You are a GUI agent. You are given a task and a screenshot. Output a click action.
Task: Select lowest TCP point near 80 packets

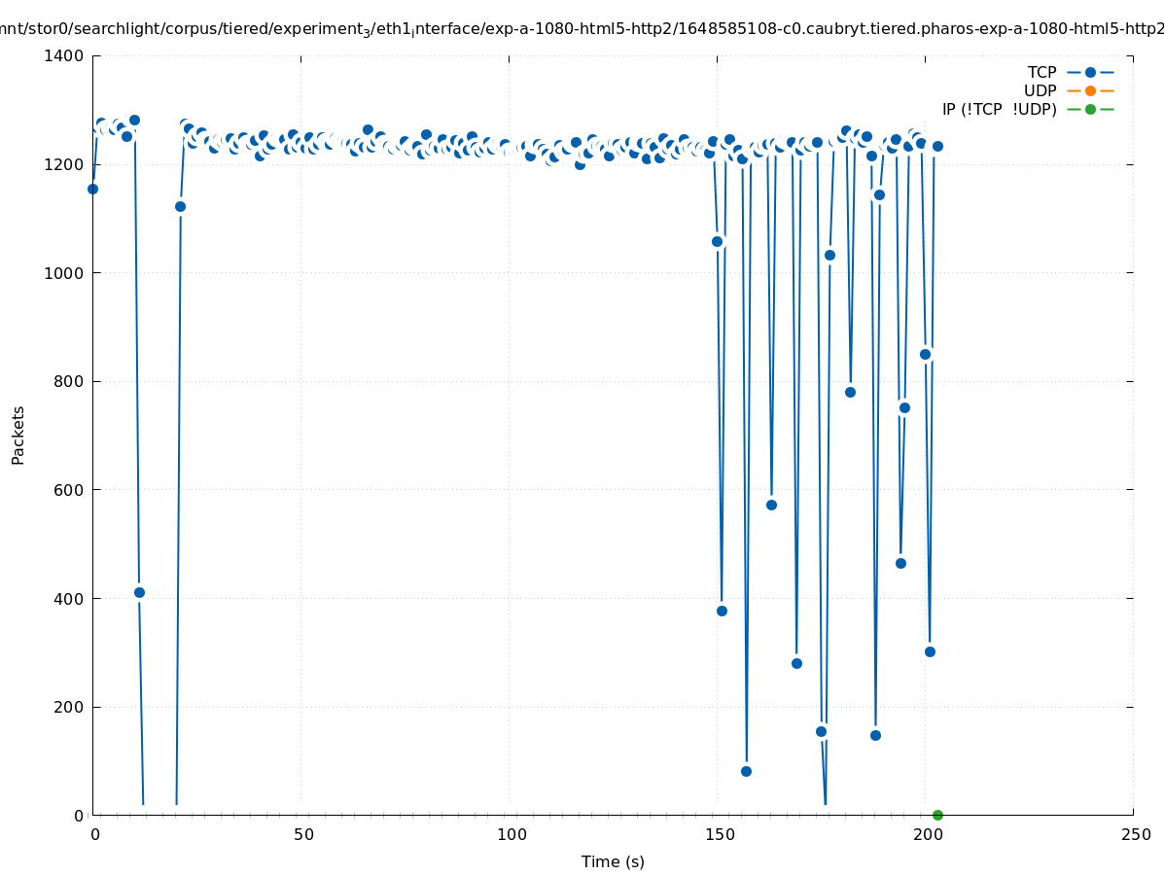746,771
